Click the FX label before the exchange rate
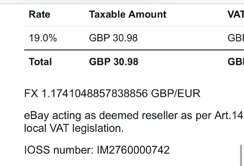The height and width of the screenshot is (166, 244). [31, 93]
